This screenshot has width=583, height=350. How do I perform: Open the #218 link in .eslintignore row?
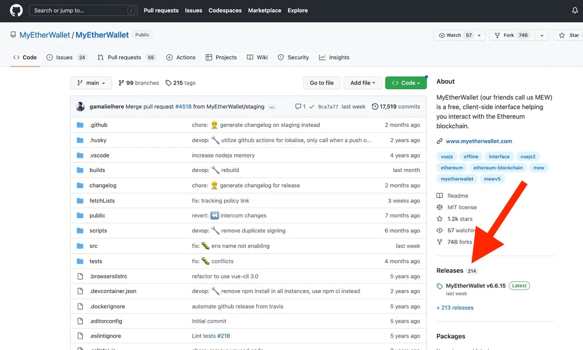point(224,336)
